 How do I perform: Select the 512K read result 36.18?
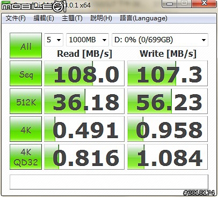(x=84, y=101)
